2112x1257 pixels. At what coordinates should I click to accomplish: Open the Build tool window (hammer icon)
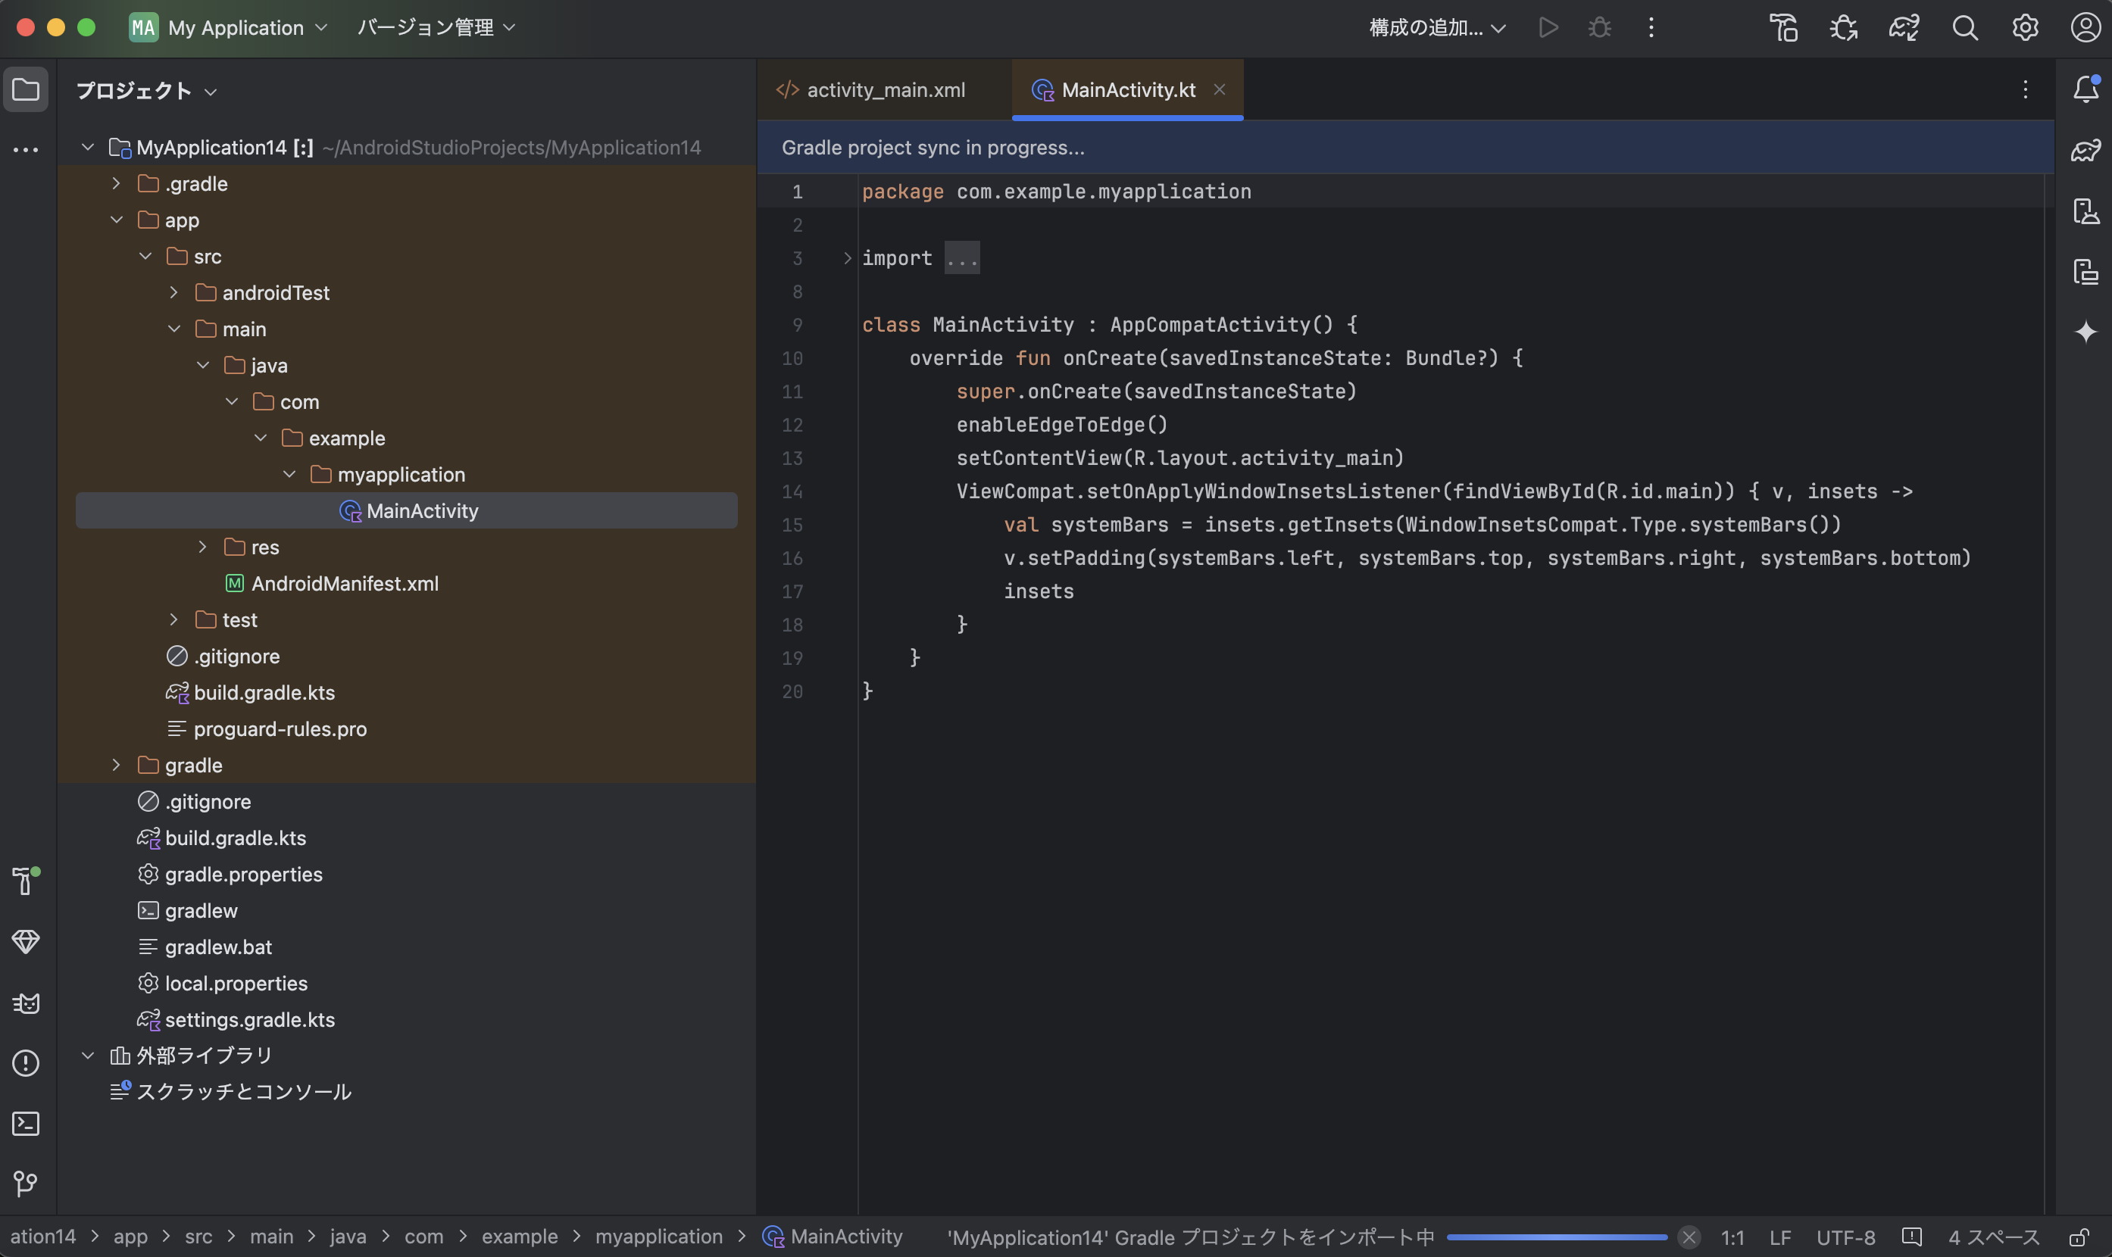point(24,881)
